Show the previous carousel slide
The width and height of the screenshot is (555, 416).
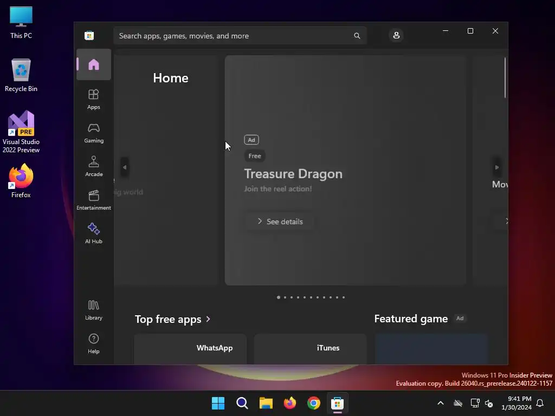[x=125, y=167]
